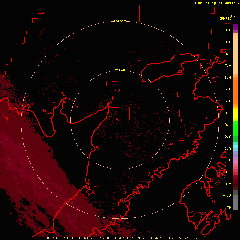Select the -0.5 legend value
Image resolution: width=240 pixels, height=240 pixels.
click(x=227, y=184)
